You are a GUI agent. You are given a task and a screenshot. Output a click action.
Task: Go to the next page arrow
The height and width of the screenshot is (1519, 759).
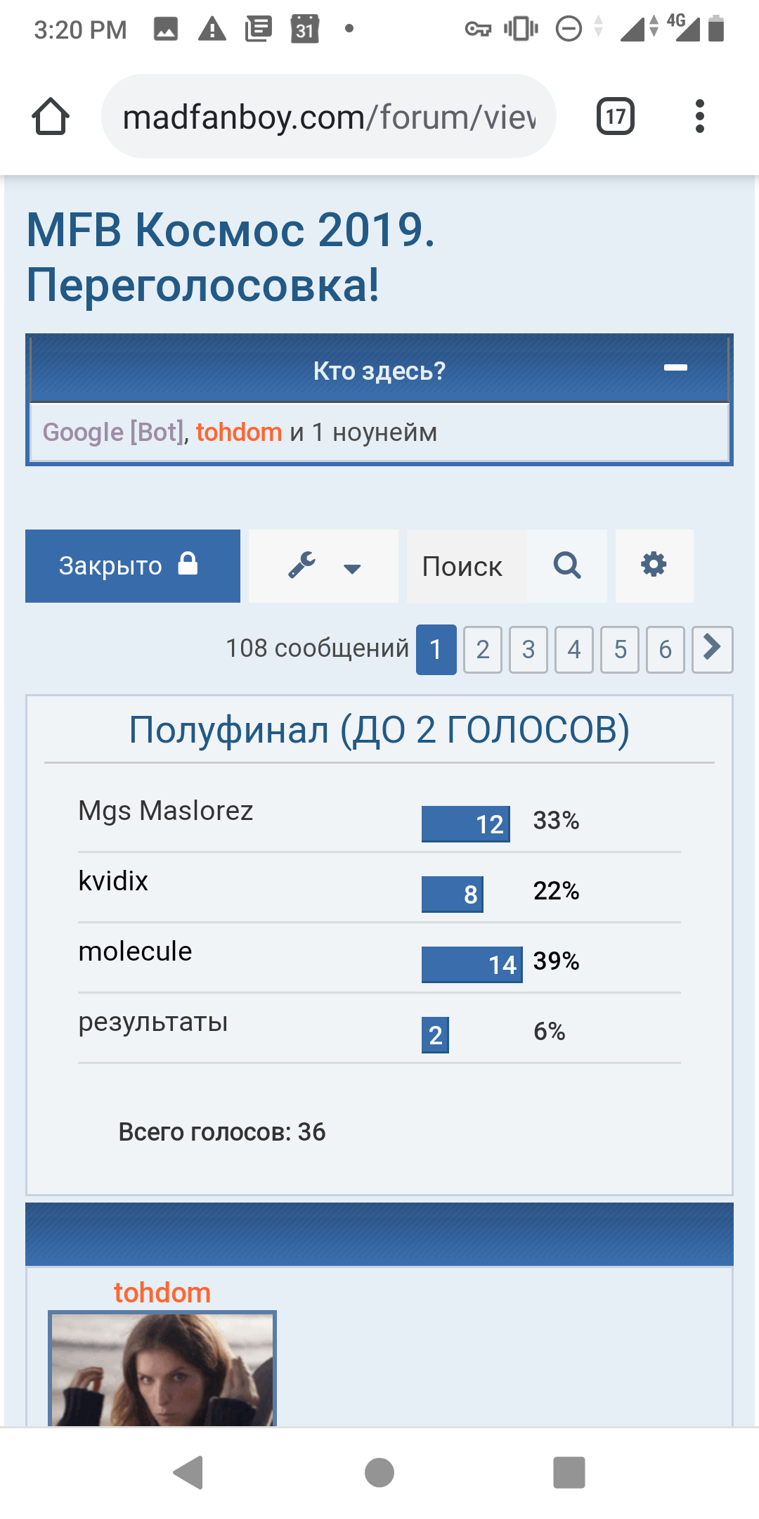pyautogui.click(x=712, y=649)
